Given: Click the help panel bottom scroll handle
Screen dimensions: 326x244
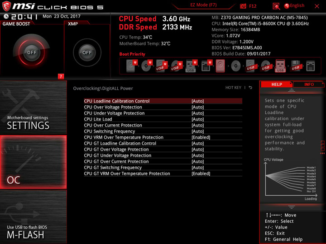Looking at the screenshot, I should point(292,207).
